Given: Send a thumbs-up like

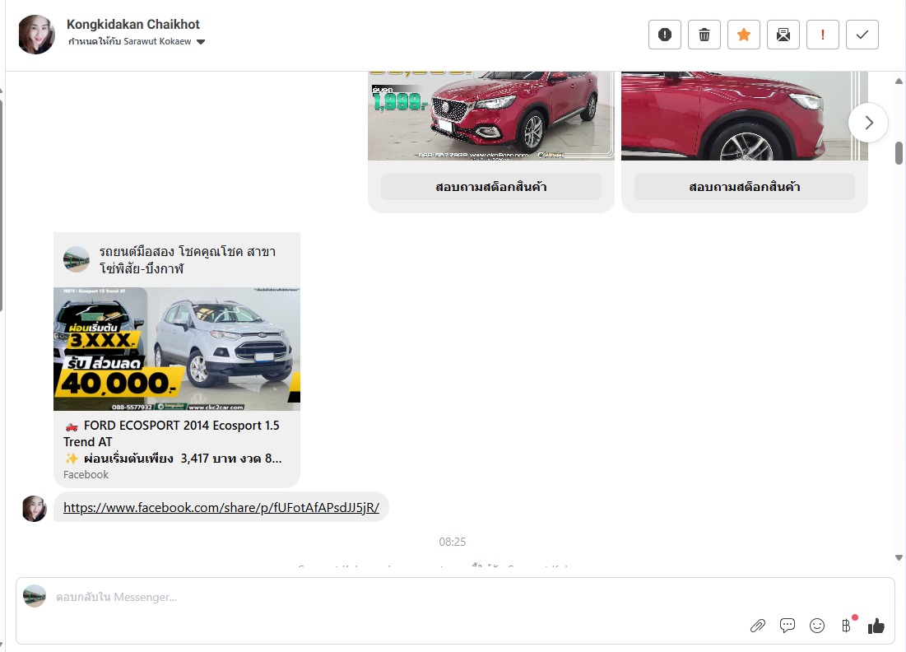Looking at the screenshot, I should pyautogui.click(x=876, y=626).
